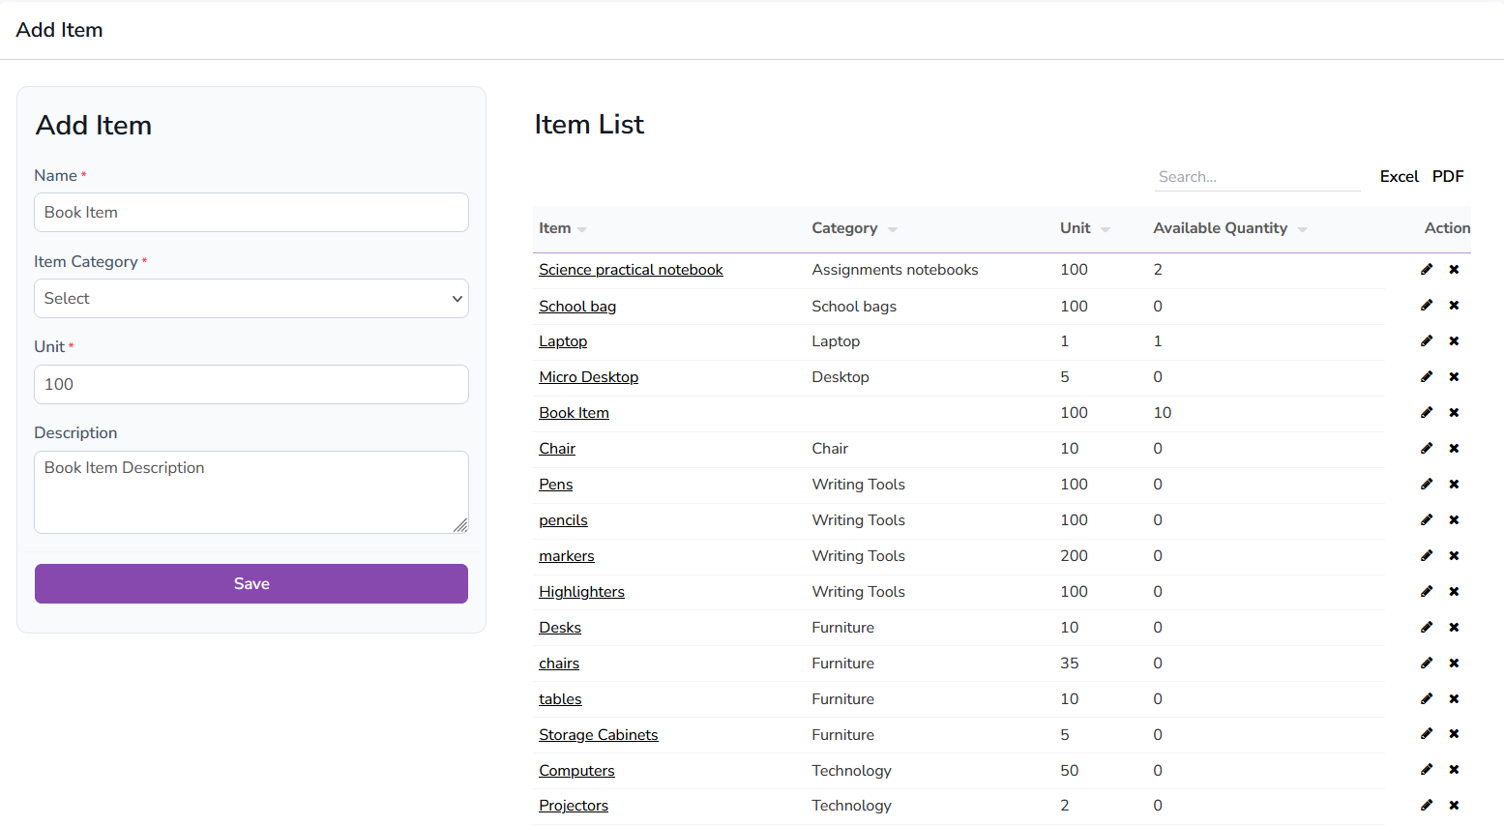Open the Item Category select dropdown

click(251, 299)
